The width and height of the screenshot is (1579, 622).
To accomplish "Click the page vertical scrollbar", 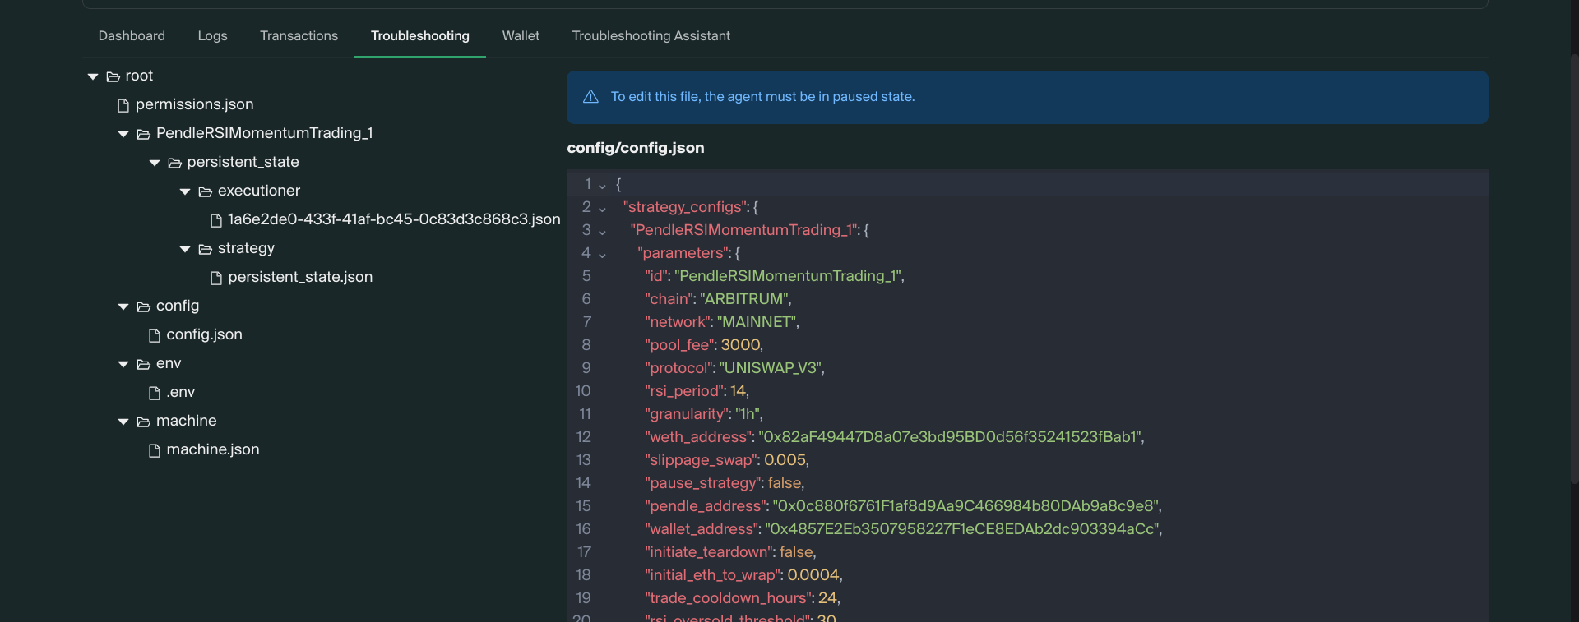I will tap(1575, 271).
